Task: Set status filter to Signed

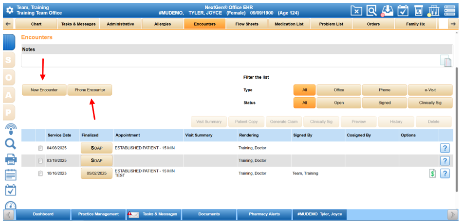Action: (385, 103)
